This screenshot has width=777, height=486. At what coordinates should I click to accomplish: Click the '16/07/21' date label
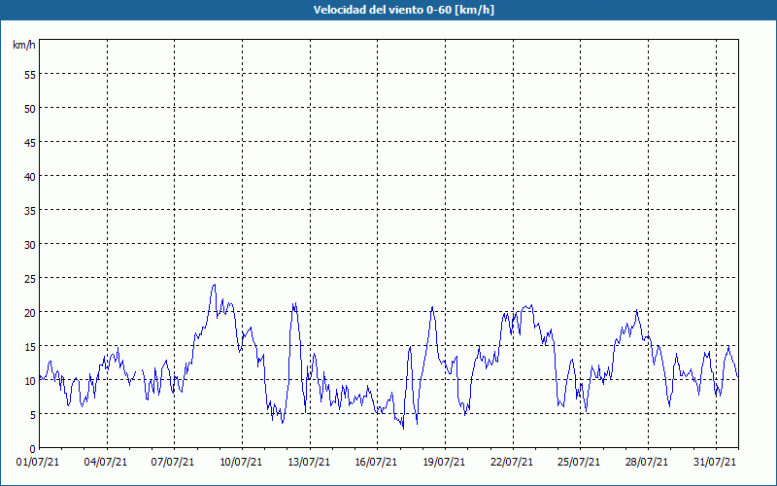click(x=376, y=463)
